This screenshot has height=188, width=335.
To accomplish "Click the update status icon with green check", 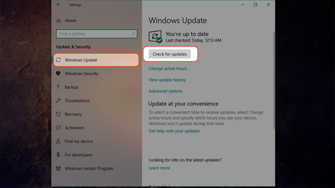I will [x=155, y=37].
